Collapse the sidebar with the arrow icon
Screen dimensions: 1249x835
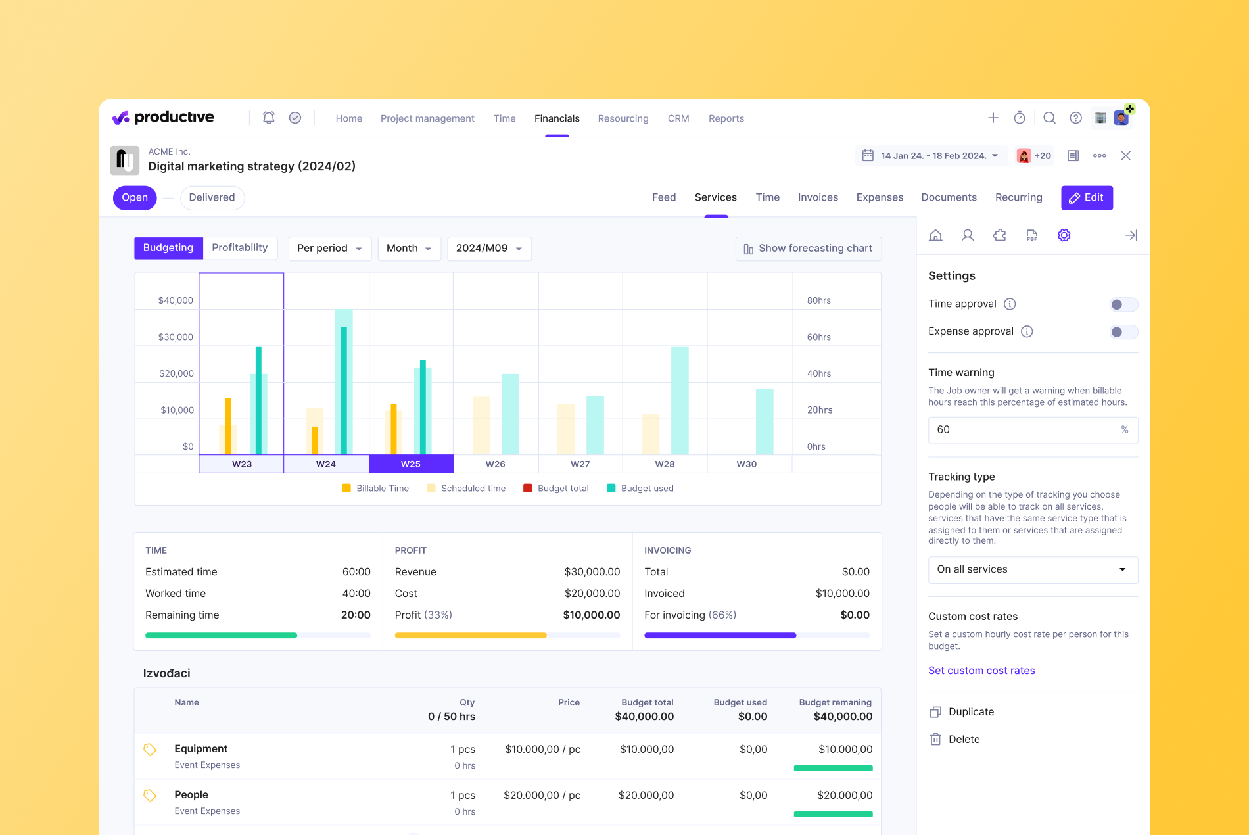point(1131,235)
